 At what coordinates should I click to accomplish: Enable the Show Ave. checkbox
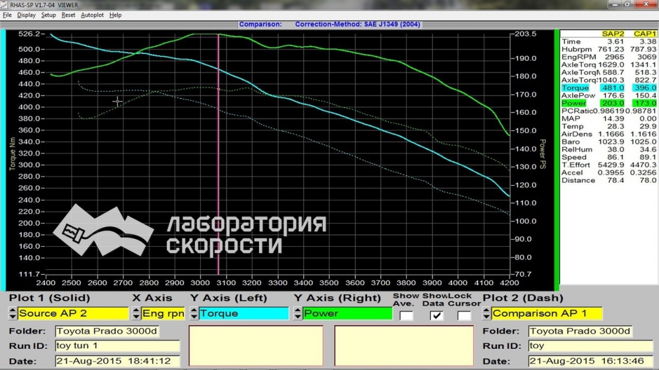coord(407,315)
